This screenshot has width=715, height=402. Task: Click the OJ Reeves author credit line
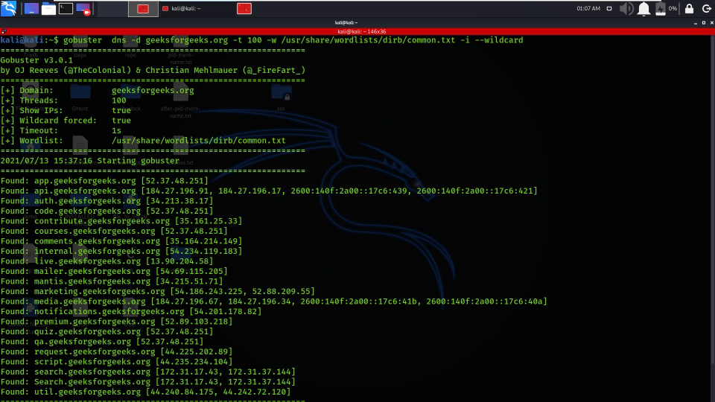tap(153, 70)
